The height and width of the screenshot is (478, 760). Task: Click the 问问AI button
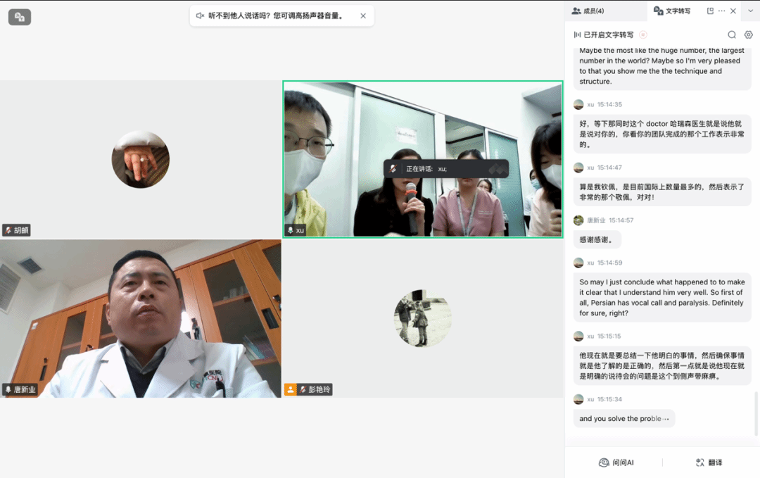(616, 463)
